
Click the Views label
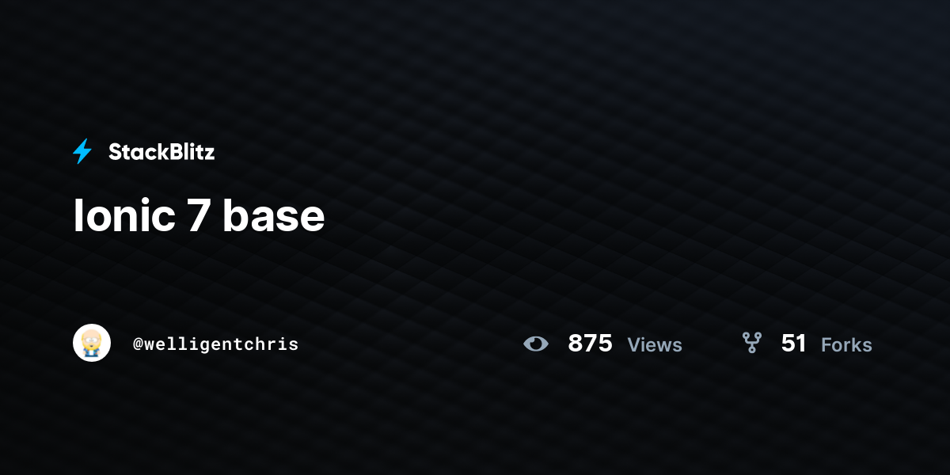(x=655, y=345)
